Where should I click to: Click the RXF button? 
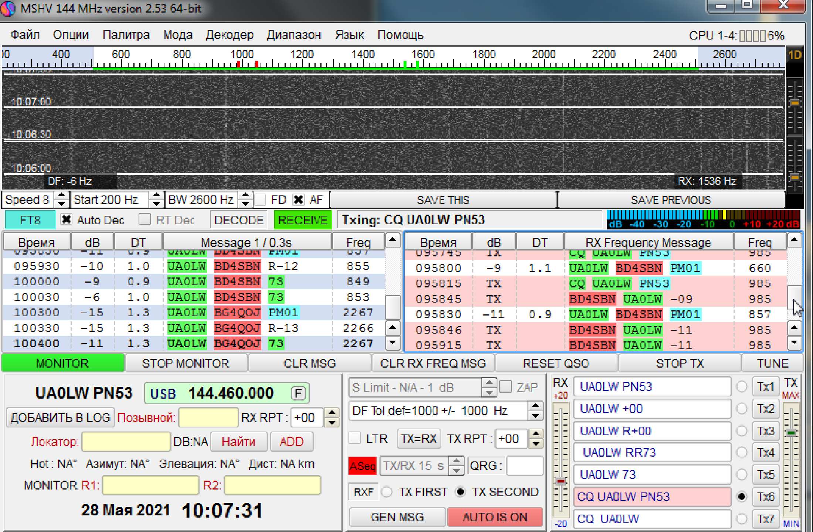click(x=363, y=492)
